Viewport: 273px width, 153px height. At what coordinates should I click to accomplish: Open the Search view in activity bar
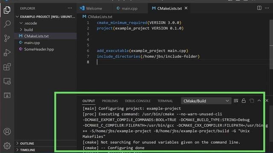coord(7,24)
